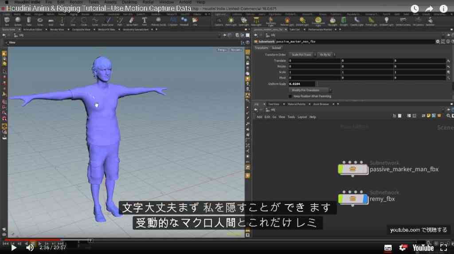Select the Torus shelf tool

[x=40, y=21]
